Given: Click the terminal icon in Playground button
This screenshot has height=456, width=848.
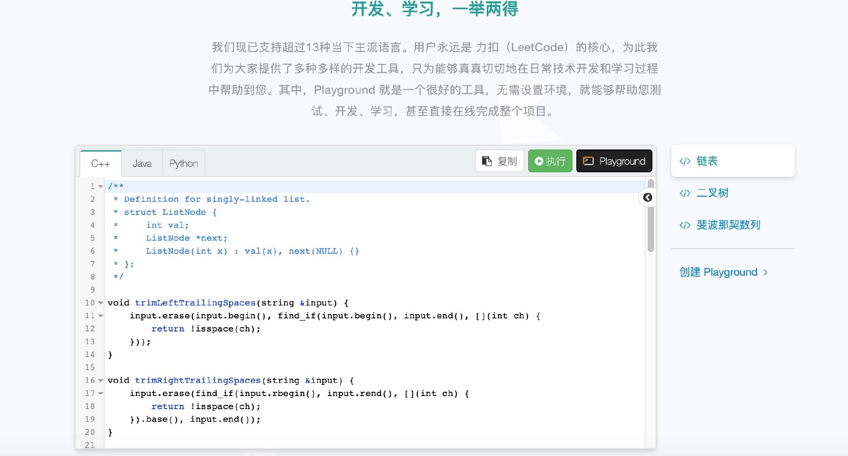Looking at the screenshot, I should click(x=588, y=161).
